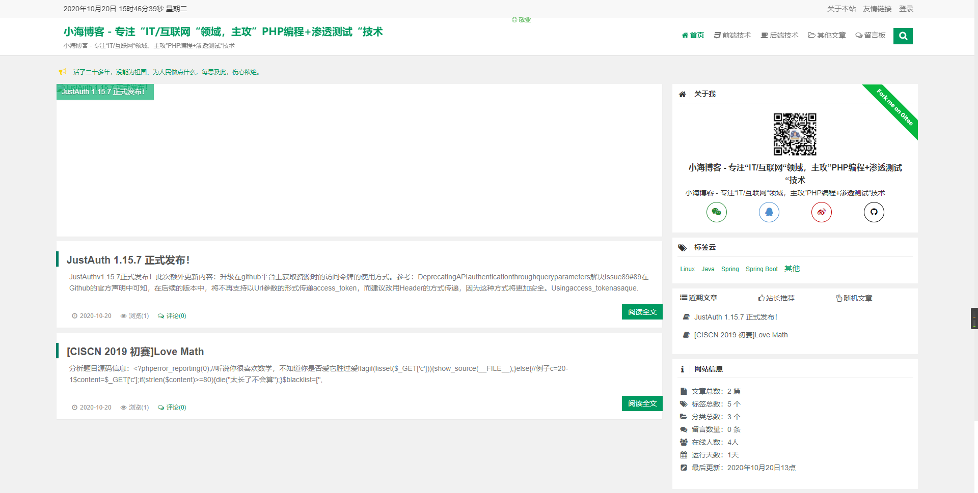The height and width of the screenshot is (493, 978).
Task: Click the date and time text at top
Action: pyautogui.click(x=125, y=9)
